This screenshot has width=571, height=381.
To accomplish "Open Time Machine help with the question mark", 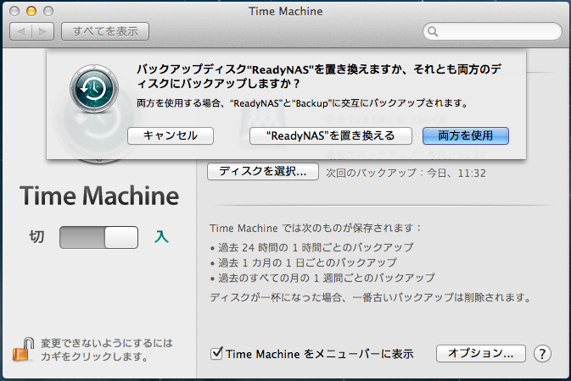I will coord(543,353).
